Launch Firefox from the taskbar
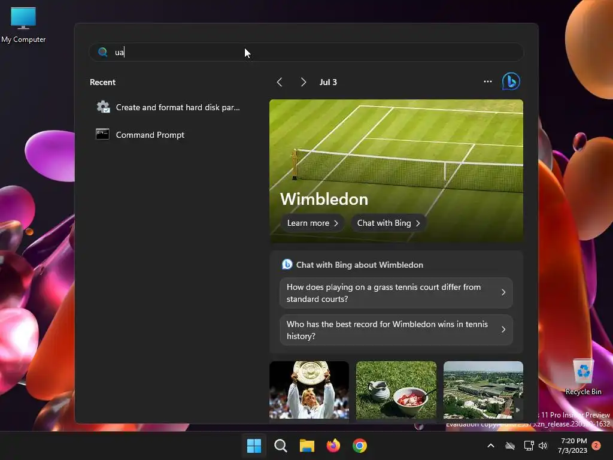The width and height of the screenshot is (613, 460). point(333,446)
